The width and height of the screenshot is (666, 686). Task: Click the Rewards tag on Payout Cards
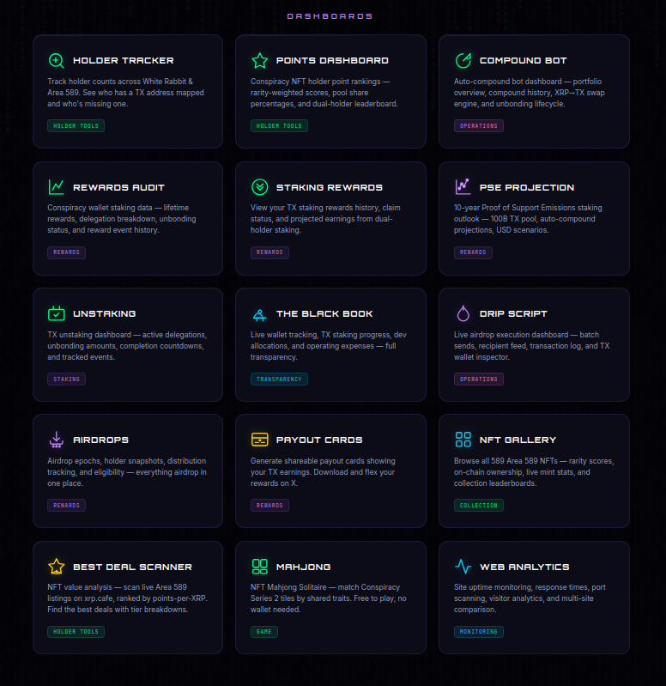[269, 506]
